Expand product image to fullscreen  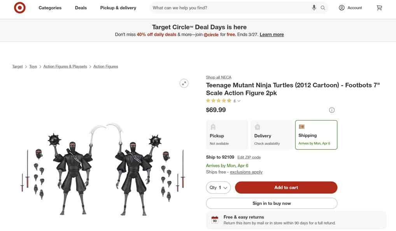pyautogui.click(x=184, y=83)
